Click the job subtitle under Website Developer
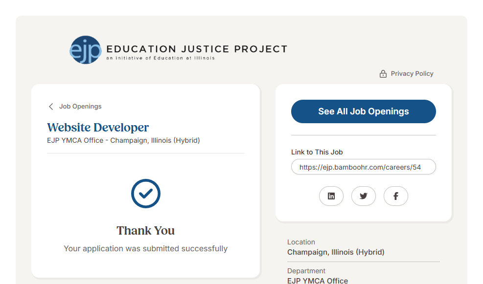 tap(123, 140)
